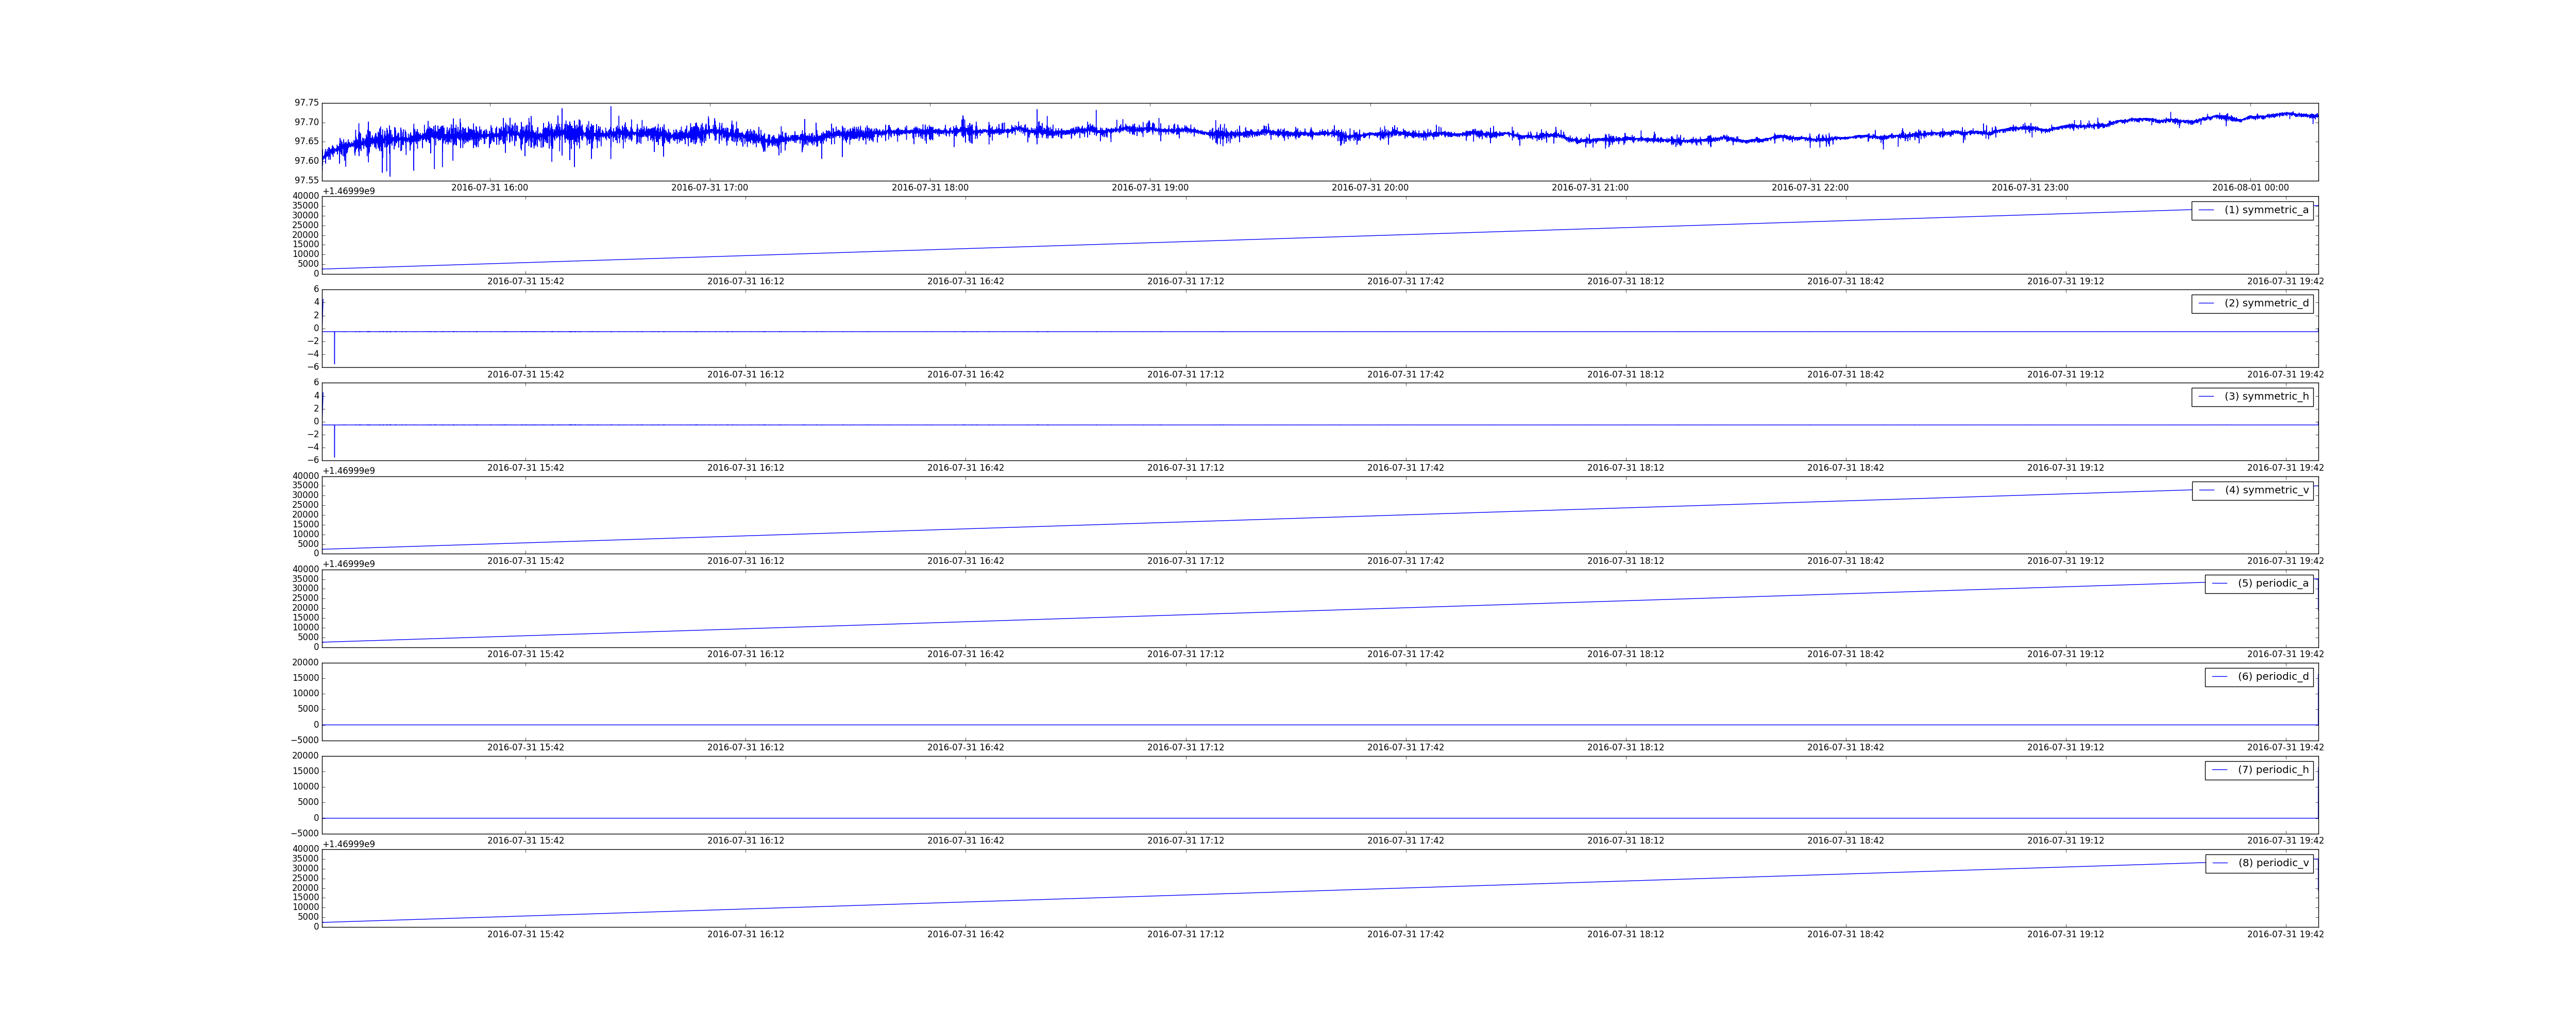
Task: Click the 2016-07-31 19:00 tick label
Action: coord(1150,188)
